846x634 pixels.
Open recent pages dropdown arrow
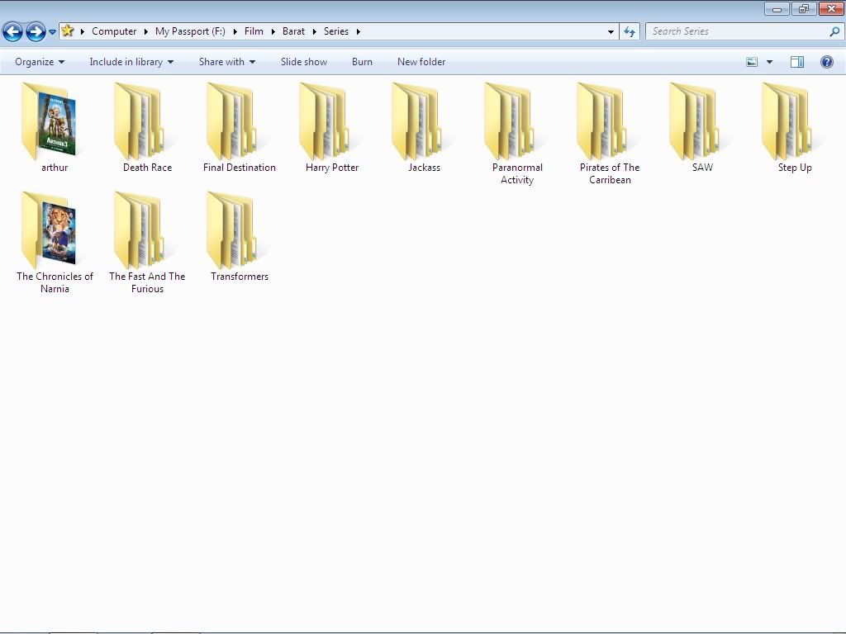pyautogui.click(x=52, y=32)
